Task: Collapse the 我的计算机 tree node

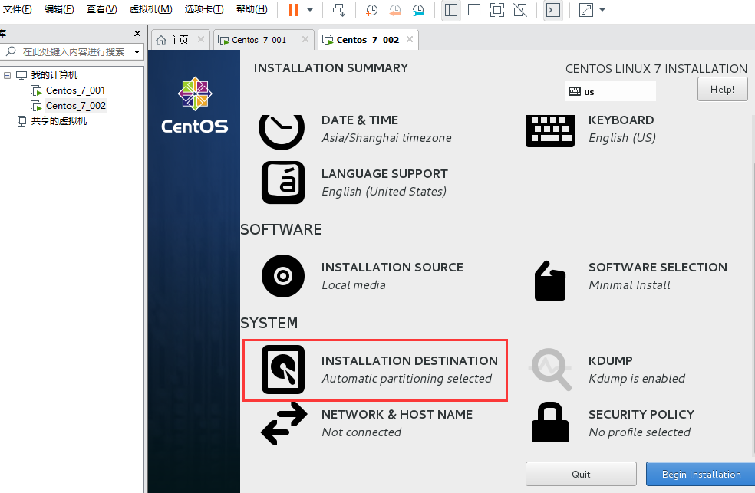Action: pyautogui.click(x=7, y=75)
